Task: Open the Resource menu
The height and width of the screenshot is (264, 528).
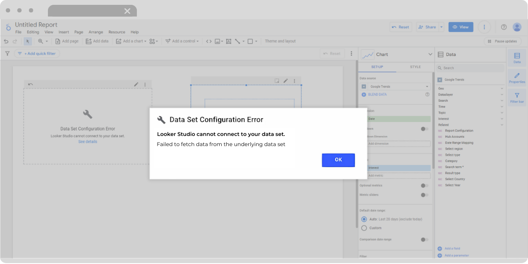Action: click(117, 32)
